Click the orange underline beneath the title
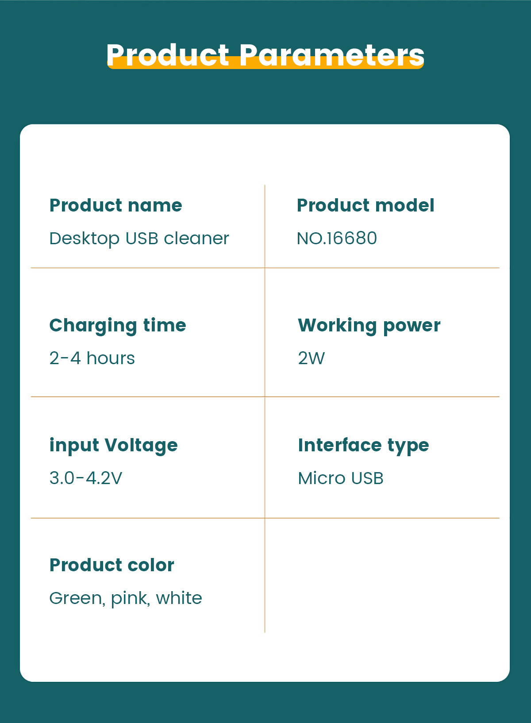 (265, 63)
